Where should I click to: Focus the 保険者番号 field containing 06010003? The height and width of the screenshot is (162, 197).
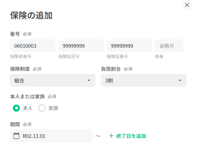click(x=33, y=46)
